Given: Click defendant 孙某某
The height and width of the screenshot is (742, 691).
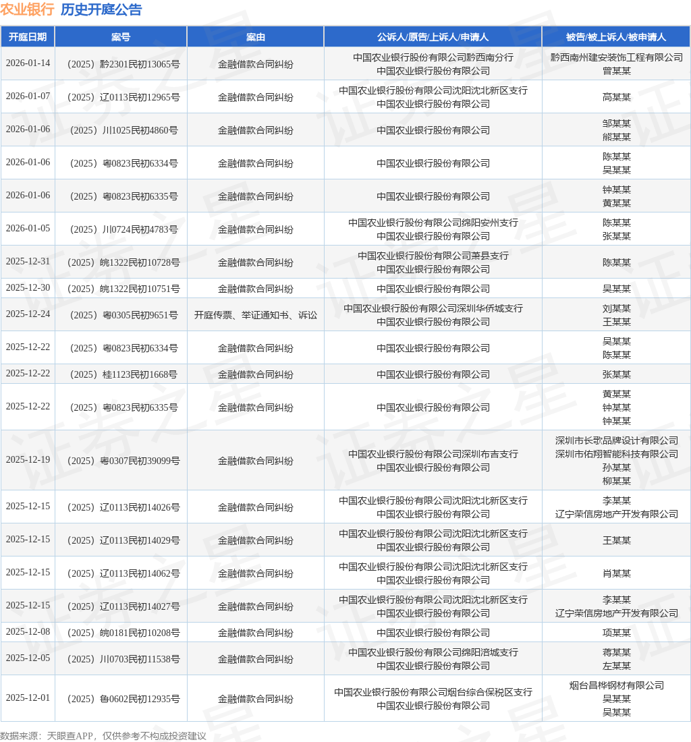Looking at the screenshot, I should pyautogui.click(x=616, y=467).
